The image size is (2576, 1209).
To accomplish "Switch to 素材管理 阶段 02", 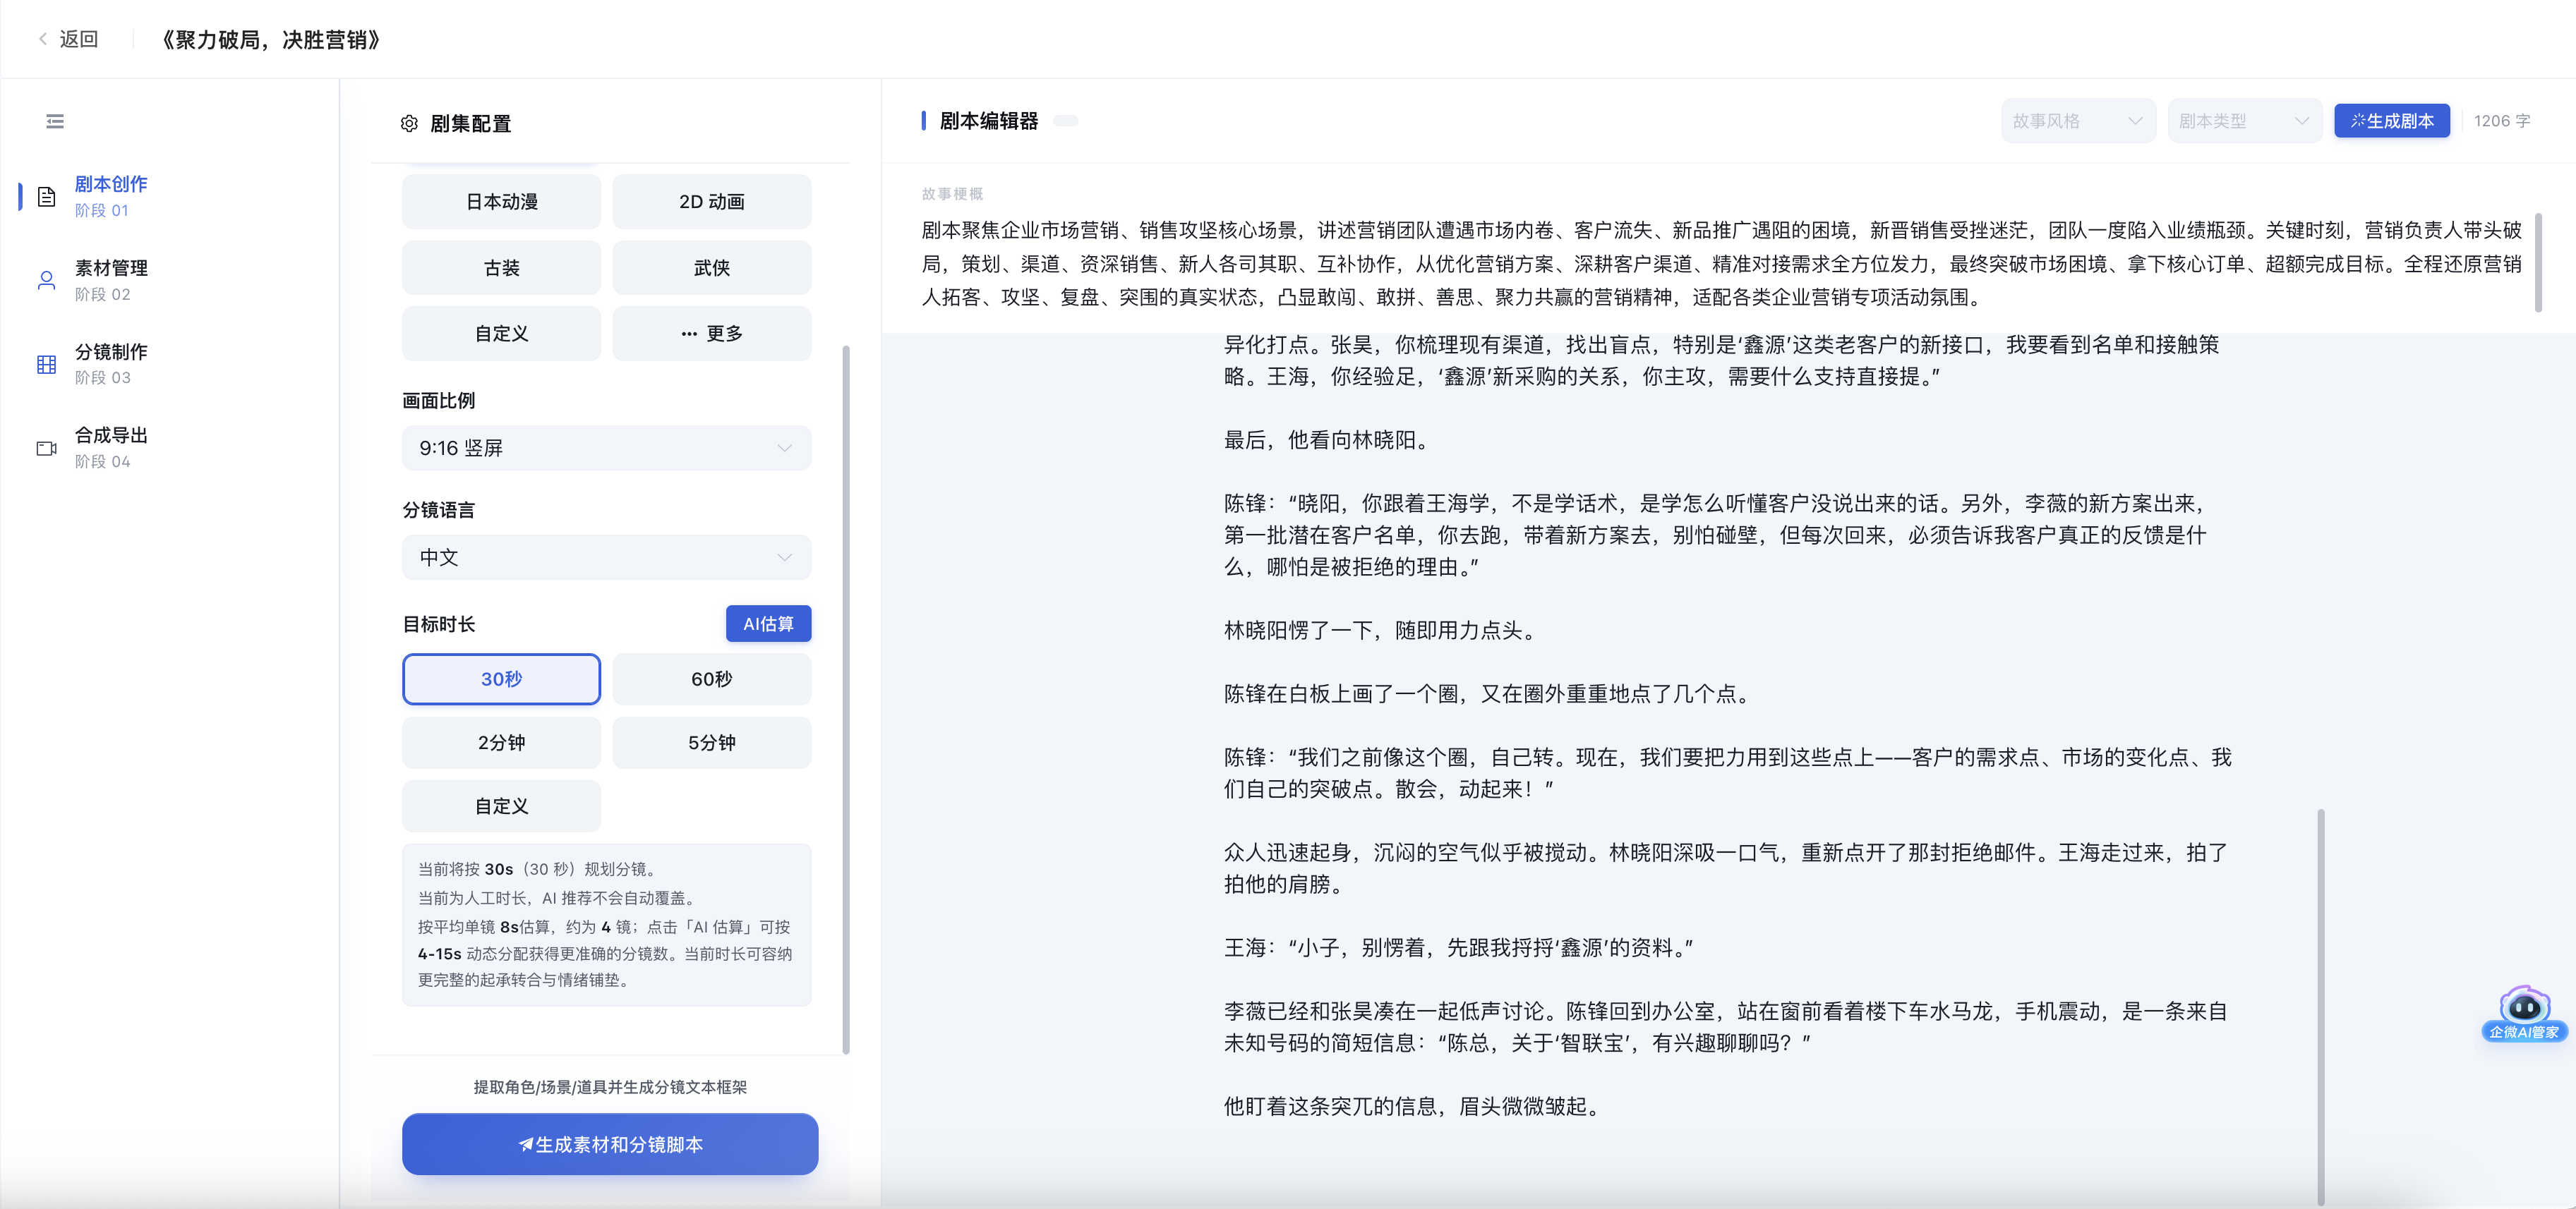I will pos(110,280).
